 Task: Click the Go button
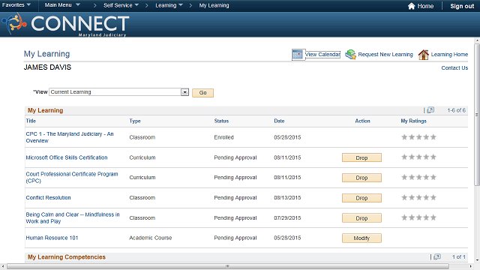(x=202, y=93)
